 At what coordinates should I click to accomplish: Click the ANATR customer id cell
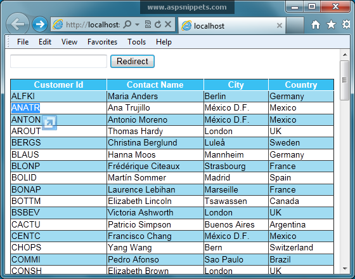[x=58, y=108]
